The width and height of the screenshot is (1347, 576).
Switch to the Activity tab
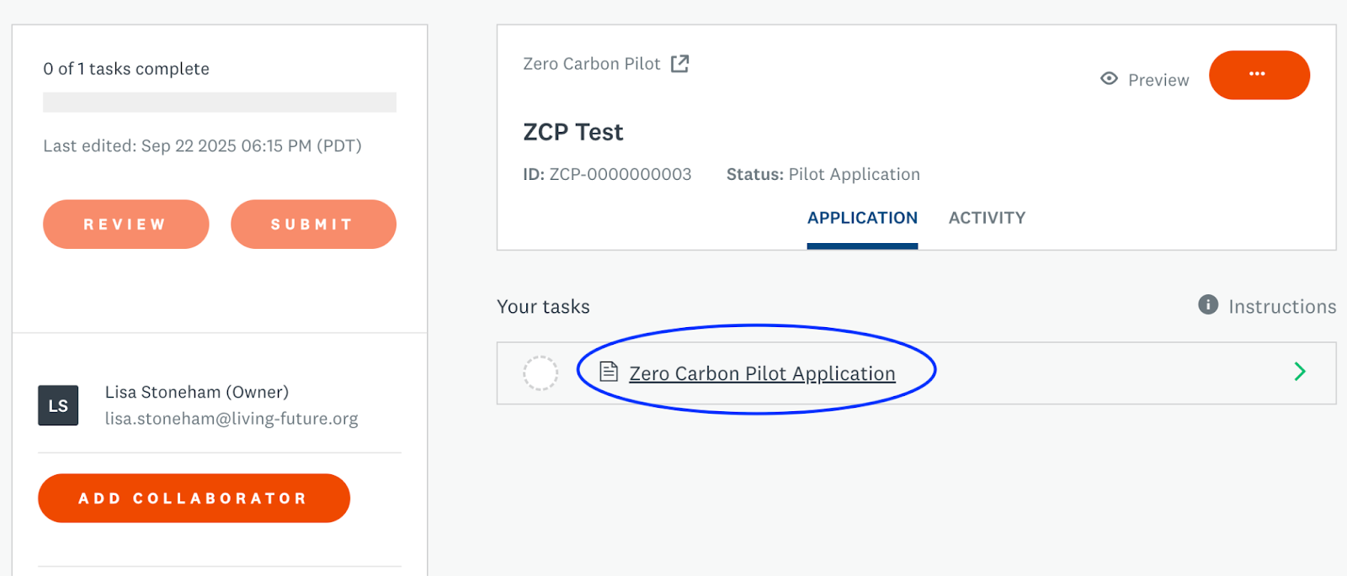tap(987, 218)
